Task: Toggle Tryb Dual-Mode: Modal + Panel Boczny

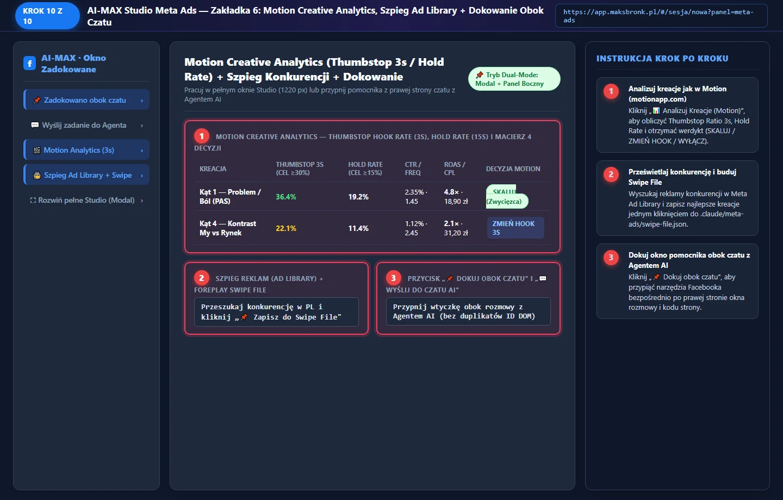Action: pyautogui.click(x=514, y=79)
